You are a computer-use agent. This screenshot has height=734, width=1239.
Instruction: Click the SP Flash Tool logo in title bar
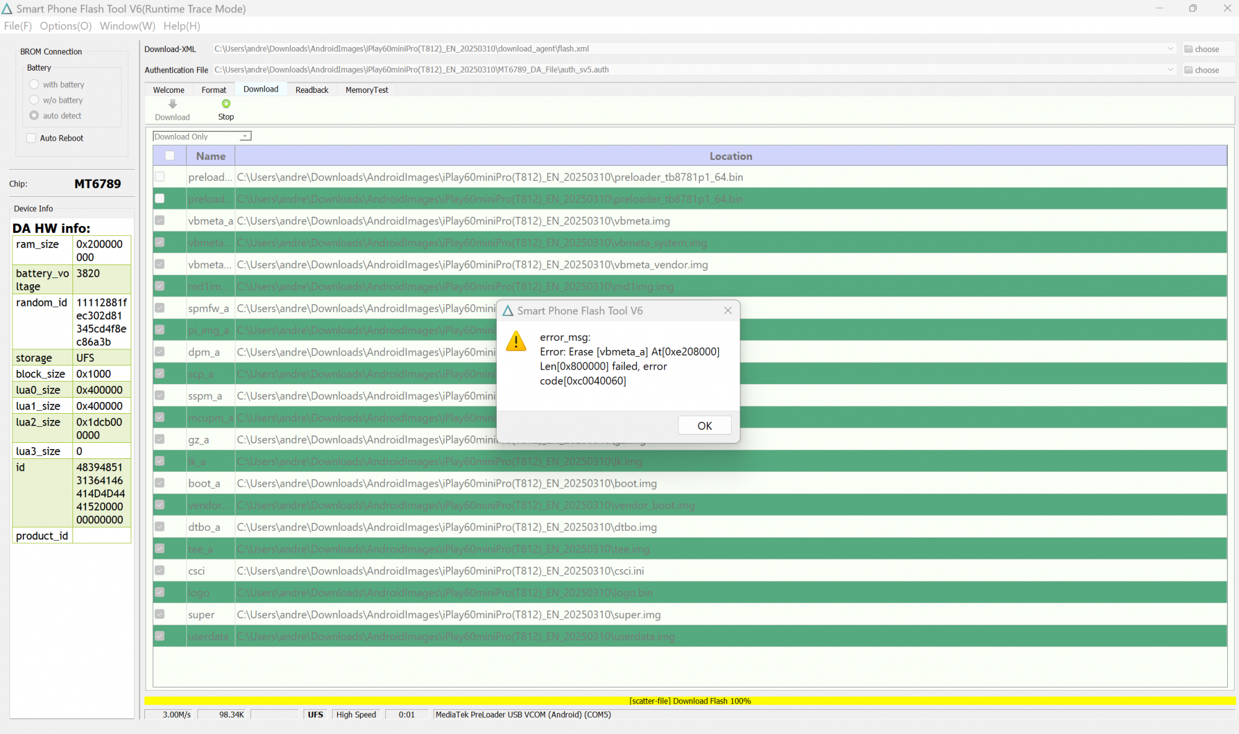tap(7, 8)
